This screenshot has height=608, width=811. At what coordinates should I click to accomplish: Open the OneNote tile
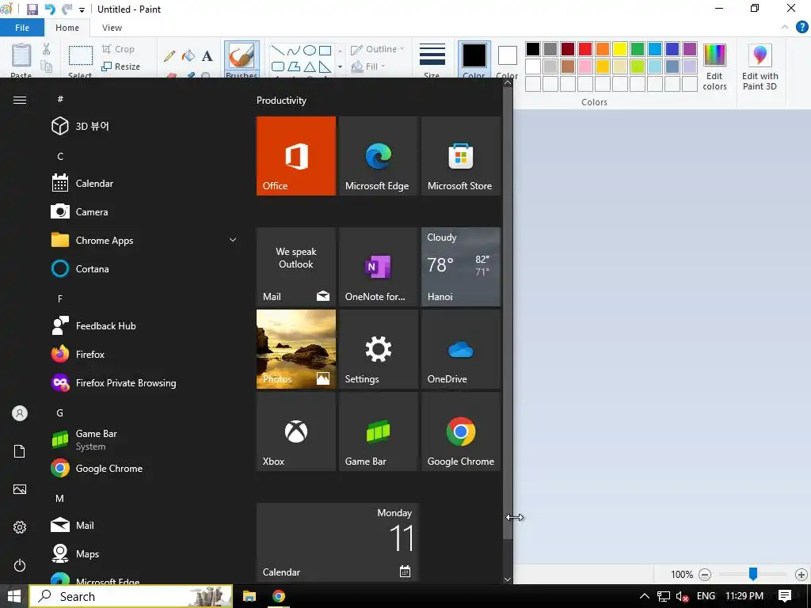click(x=378, y=267)
